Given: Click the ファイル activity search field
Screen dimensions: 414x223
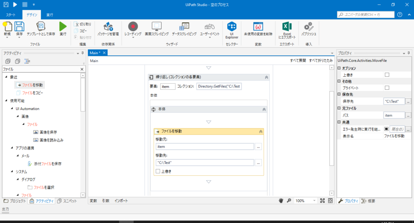Looking at the screenshot, I should tap(41, 69).
